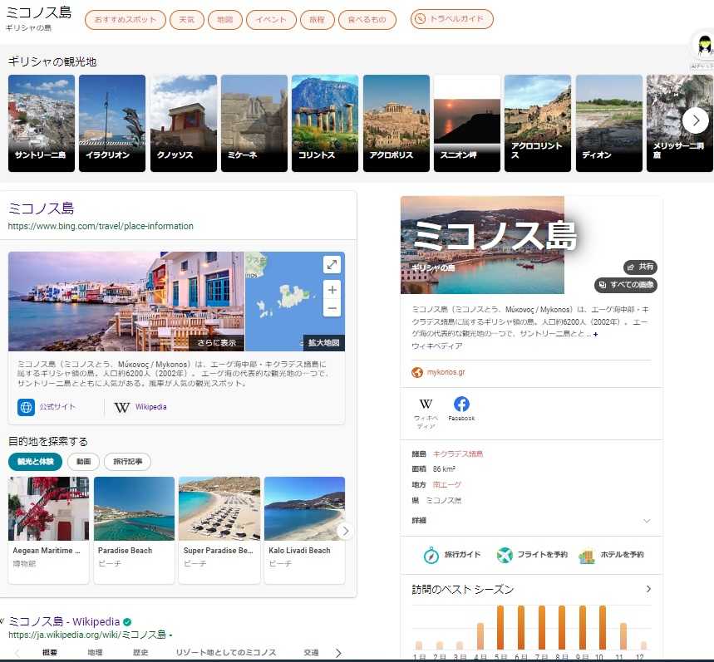Zoom in on the map

(x=332, y=290)
